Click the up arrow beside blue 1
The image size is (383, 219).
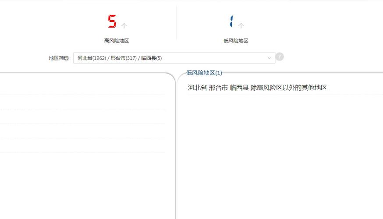[241, 25]
